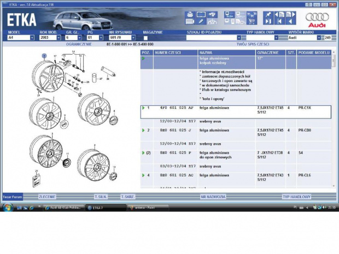Expand green arrow of the 17" header row

[x=143, y=58]
